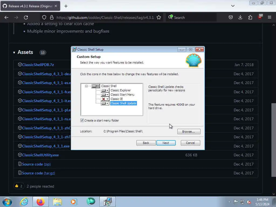Toggle Create a start menu folder checkbox

click(82, 120)
